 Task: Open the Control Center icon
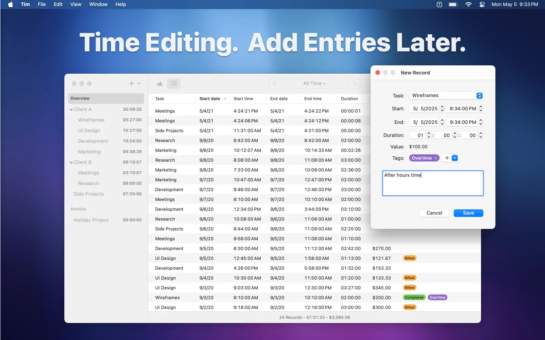click(x=482, y=5)
